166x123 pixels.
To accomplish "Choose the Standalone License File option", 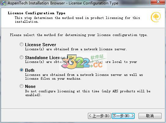I will (x=22, y=57).
